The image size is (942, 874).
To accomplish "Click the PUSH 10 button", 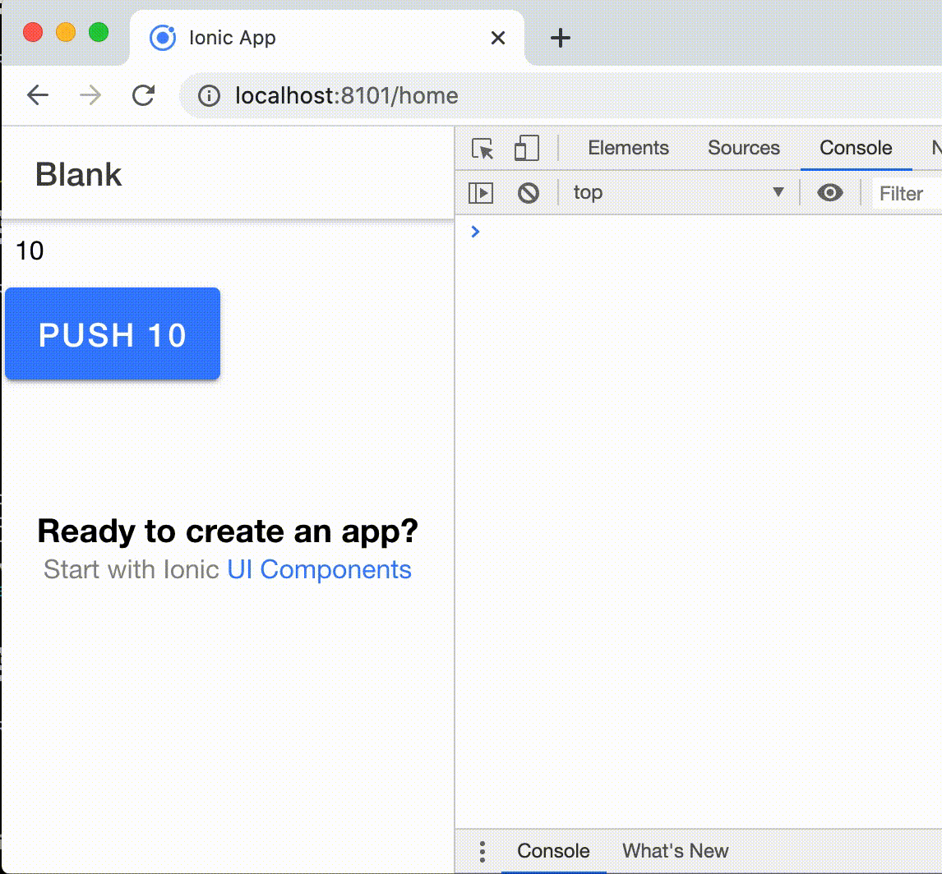I will [113, 333].
